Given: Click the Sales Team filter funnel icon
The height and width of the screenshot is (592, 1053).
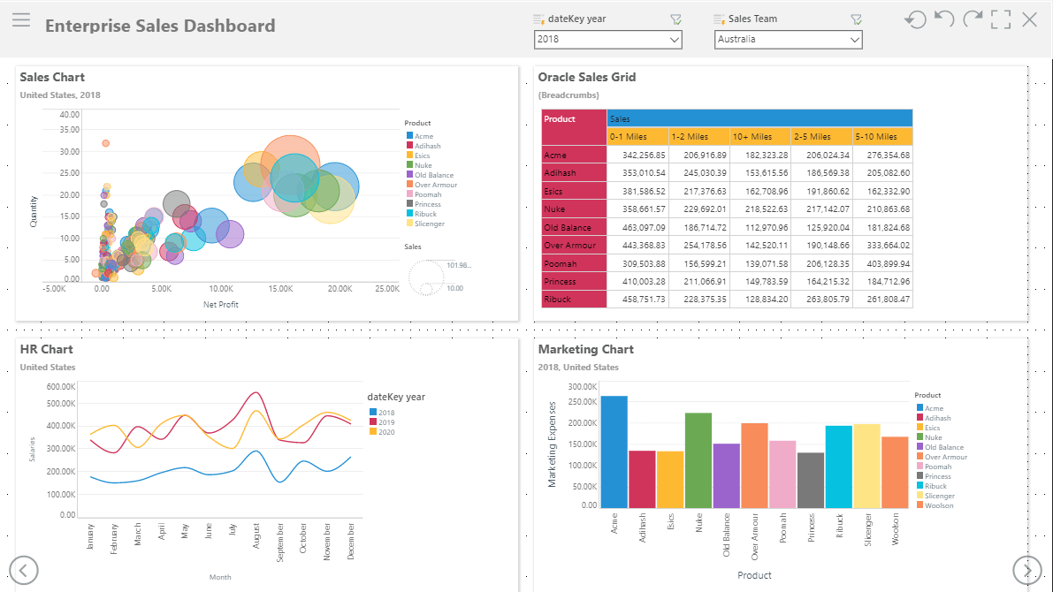Looking at the screenshot, I should point(856,19).
